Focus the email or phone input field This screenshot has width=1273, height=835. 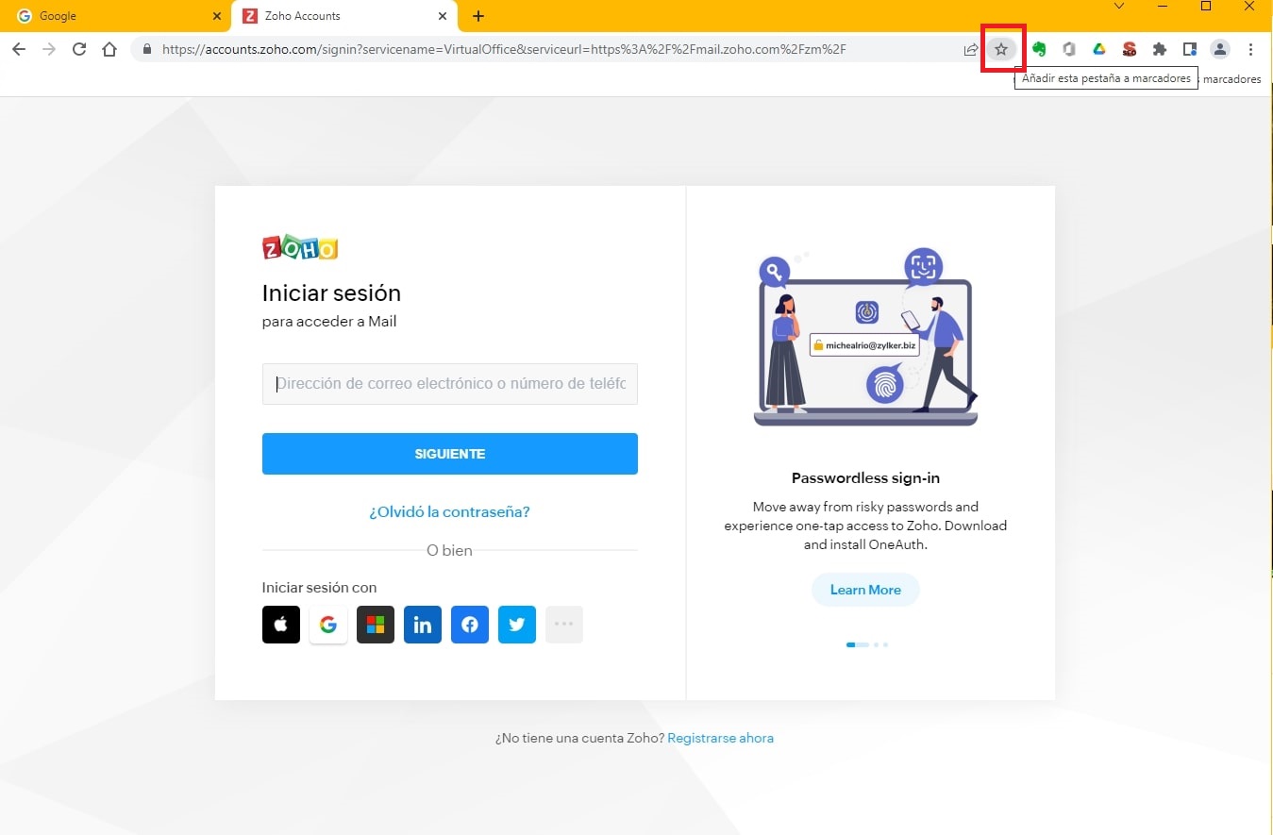pyautogui.click(x=450, y=384)
